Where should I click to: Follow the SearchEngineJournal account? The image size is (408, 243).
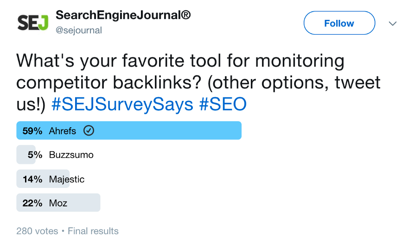(x=339, y=23)
